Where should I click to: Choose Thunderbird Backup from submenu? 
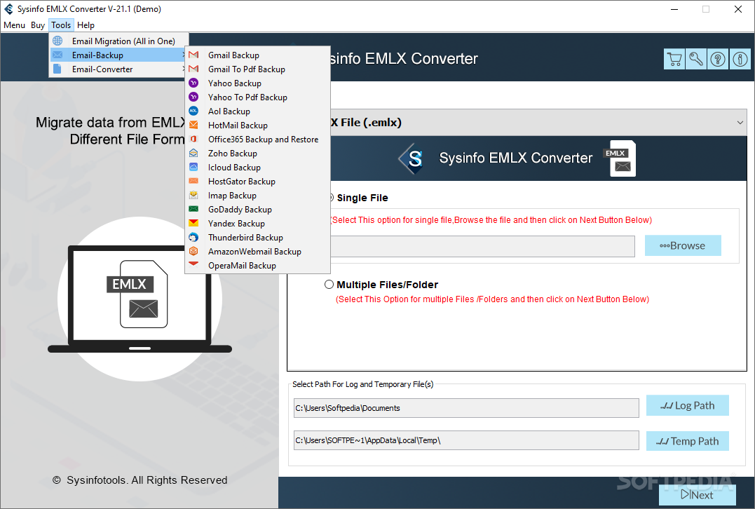coord(257,238)
